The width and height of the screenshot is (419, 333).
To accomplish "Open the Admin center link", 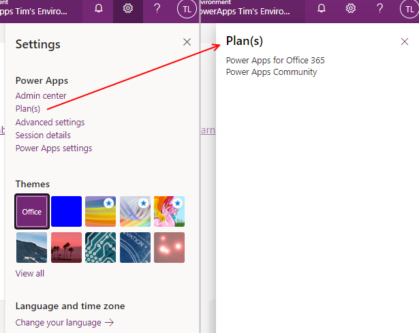I will tap(41, 95).
